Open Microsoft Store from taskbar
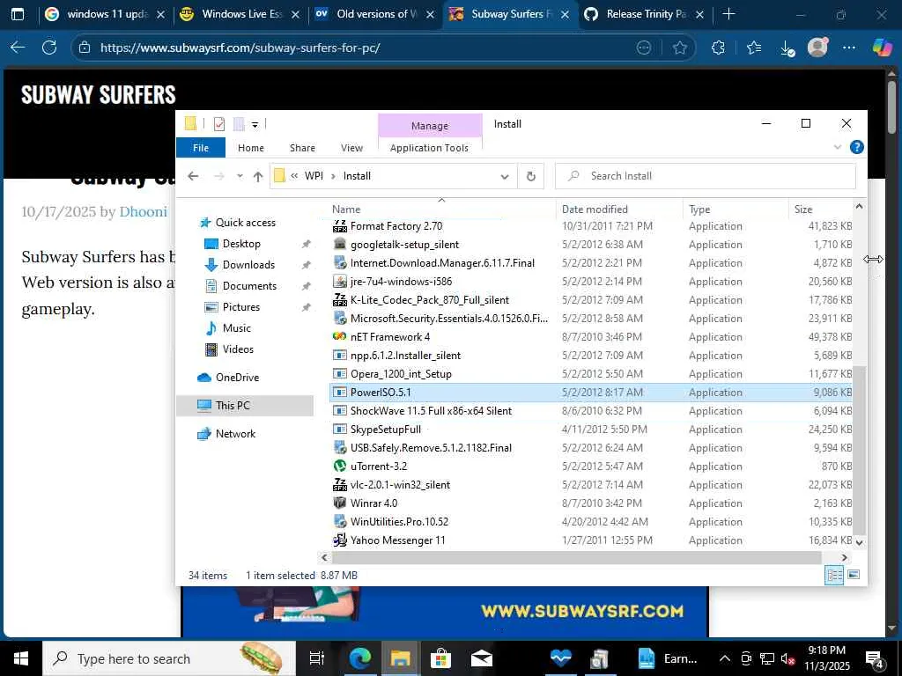 (440, 658)
